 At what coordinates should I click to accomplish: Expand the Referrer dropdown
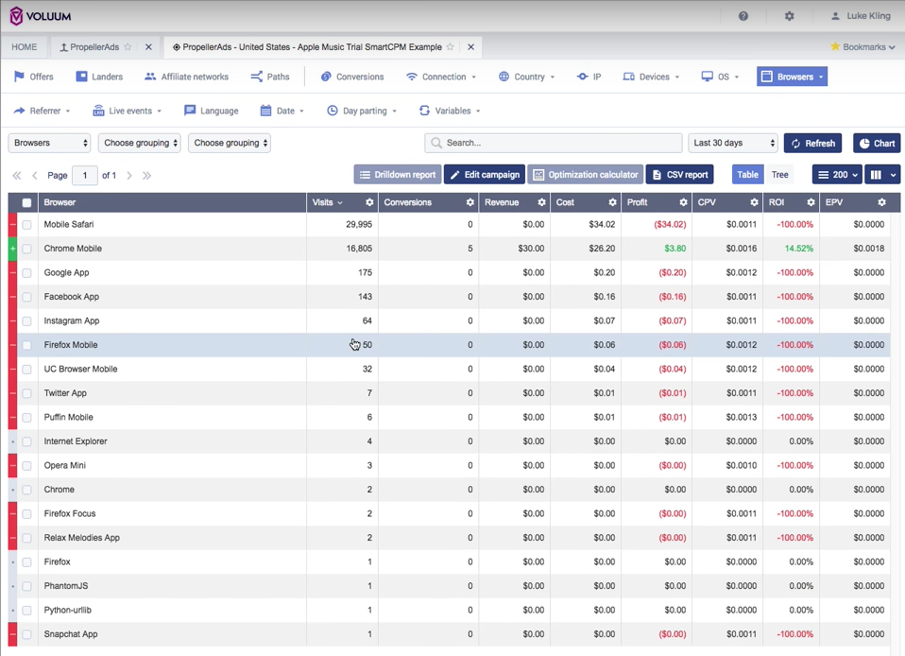point(42,111)
